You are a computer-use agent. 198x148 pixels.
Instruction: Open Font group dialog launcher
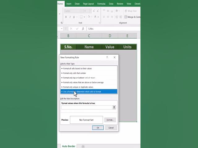(x=100, y=23)
